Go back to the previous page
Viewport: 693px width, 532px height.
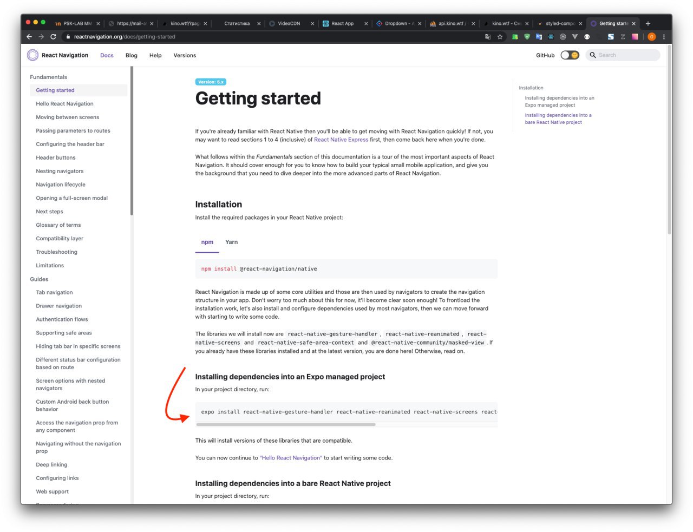click(x=29, y=37)
